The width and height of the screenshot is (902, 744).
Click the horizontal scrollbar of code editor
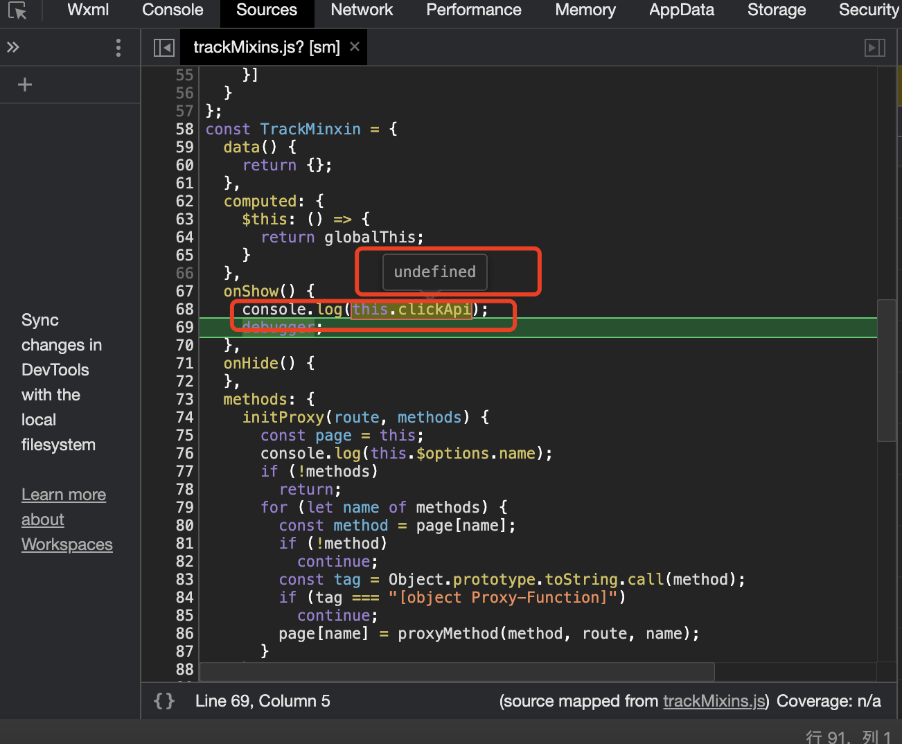coord(457,671)
